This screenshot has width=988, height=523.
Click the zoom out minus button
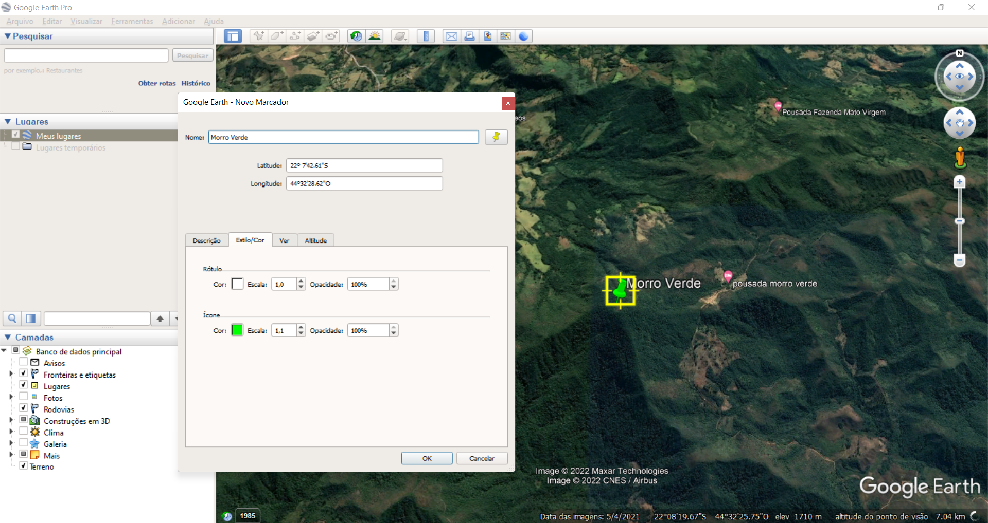pos(960,260)
